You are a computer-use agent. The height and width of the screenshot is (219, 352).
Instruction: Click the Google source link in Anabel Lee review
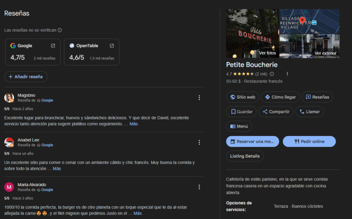[45, 145]
